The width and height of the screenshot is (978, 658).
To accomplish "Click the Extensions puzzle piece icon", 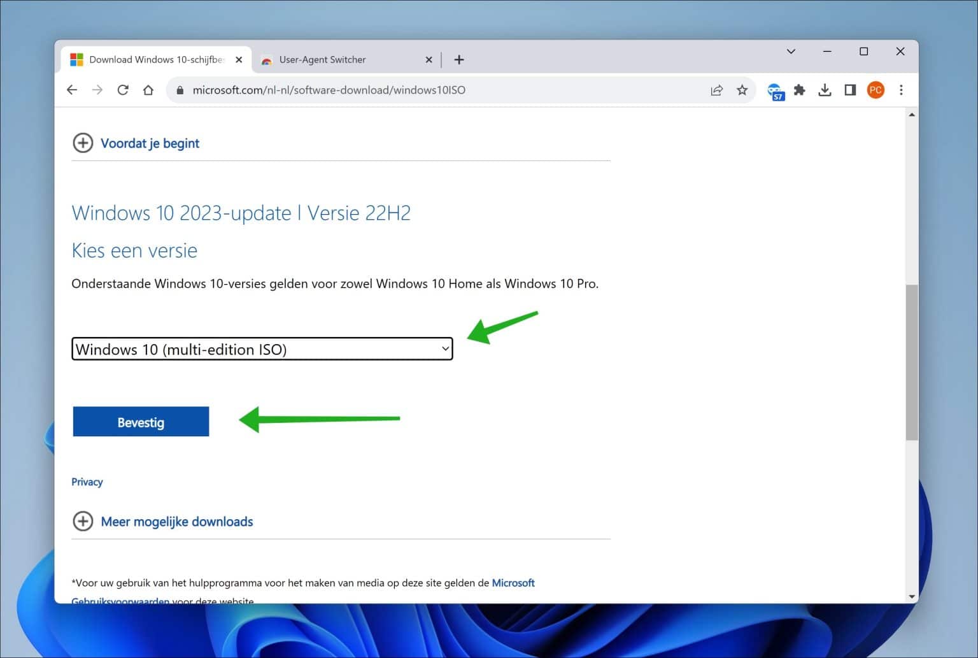I will pyautogui.click(x=800, y=90).
